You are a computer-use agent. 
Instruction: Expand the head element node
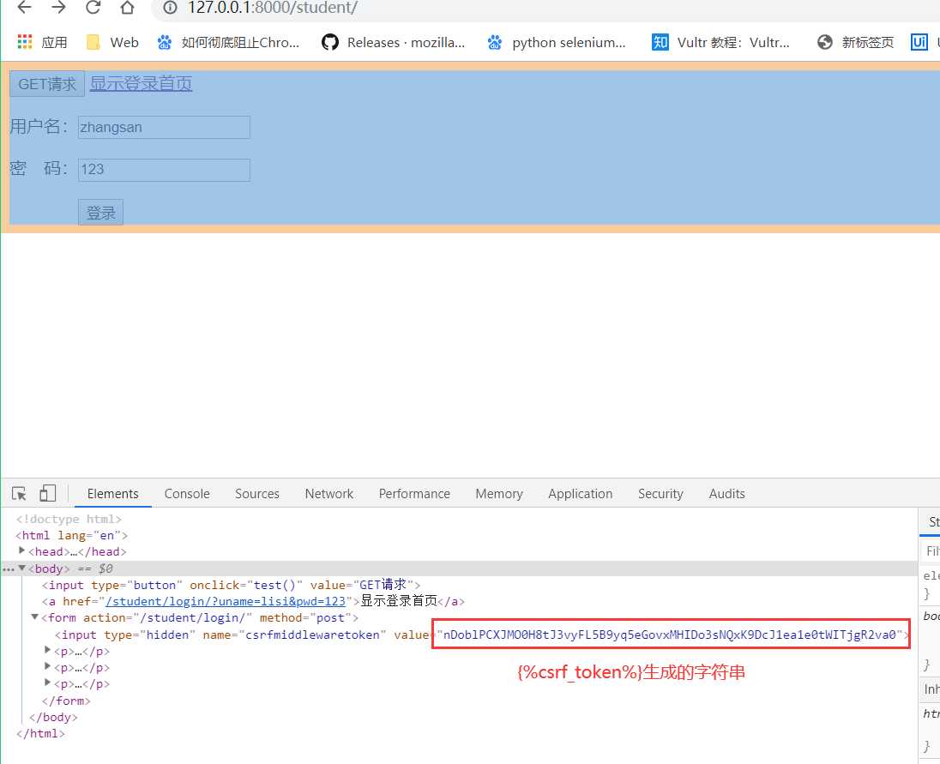tap(22, 551)
